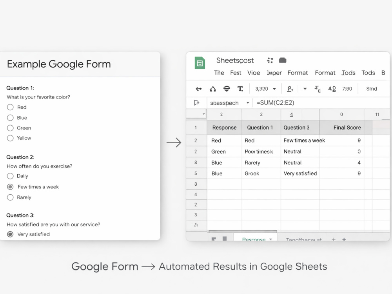Select the Rarely cell
This screenshot has height=294, width=392.
tap(261, 163)
